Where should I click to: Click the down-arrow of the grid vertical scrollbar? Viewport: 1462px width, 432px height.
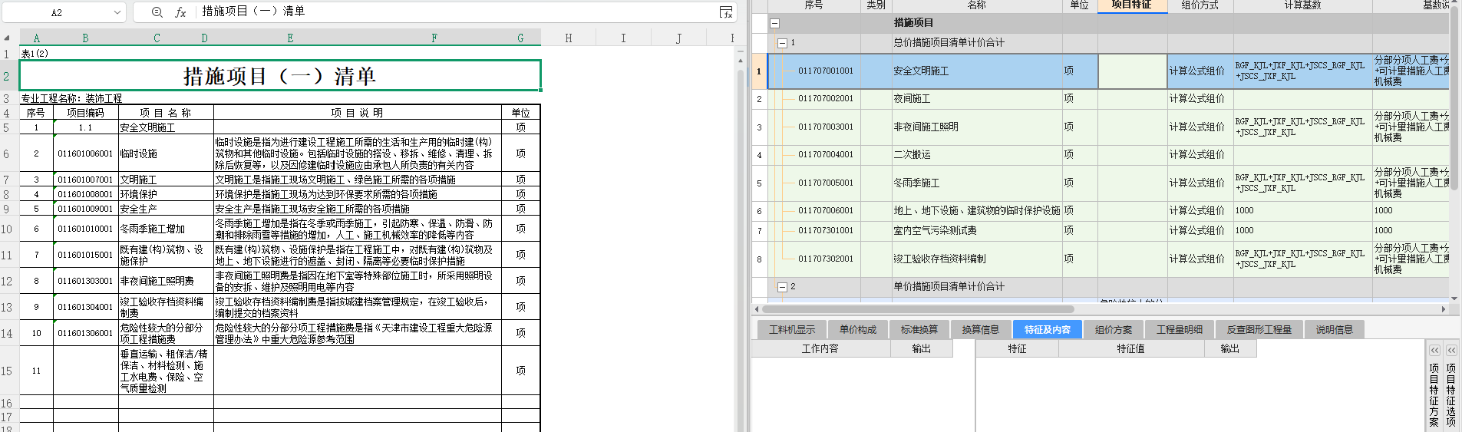[1454, 298]
